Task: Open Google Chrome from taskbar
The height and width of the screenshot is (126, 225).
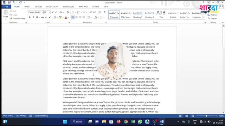Action: [x=126, y=121]
